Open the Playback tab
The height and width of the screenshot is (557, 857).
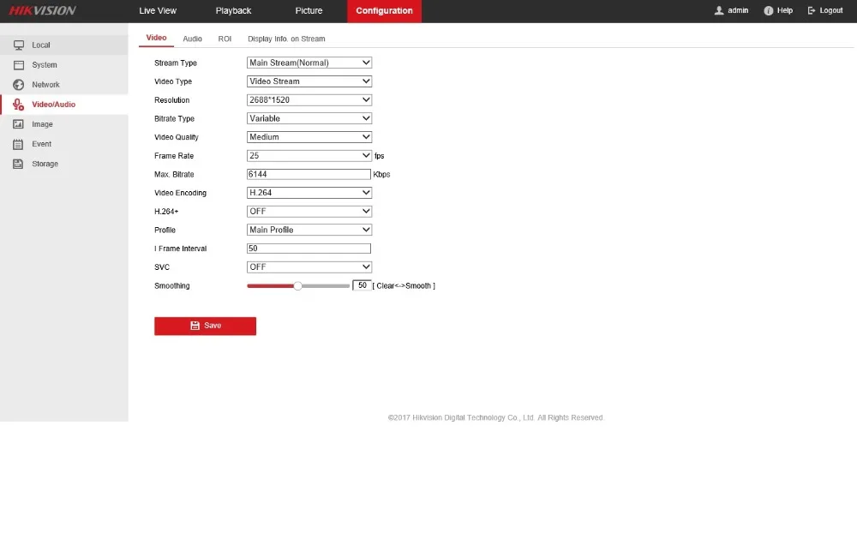pos(233,11)
